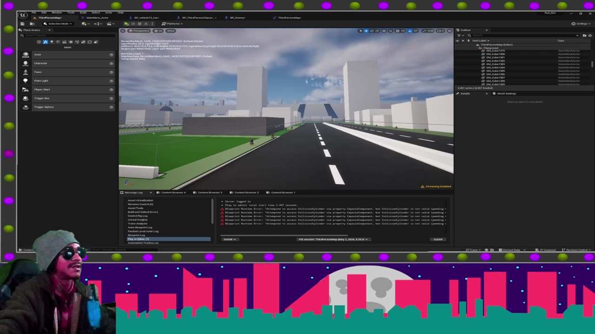Open the Blueprints toolbar menu

tap(98, 24)
